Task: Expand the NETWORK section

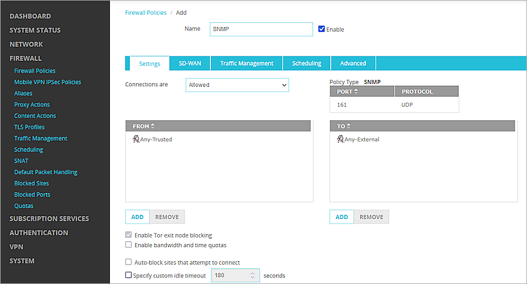Action: click(26, 45)
